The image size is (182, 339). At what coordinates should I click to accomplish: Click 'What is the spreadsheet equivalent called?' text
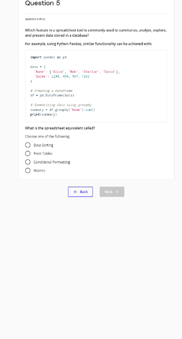60,128
